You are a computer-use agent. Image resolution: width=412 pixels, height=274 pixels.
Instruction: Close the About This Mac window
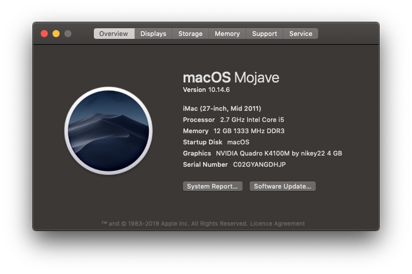44,34
